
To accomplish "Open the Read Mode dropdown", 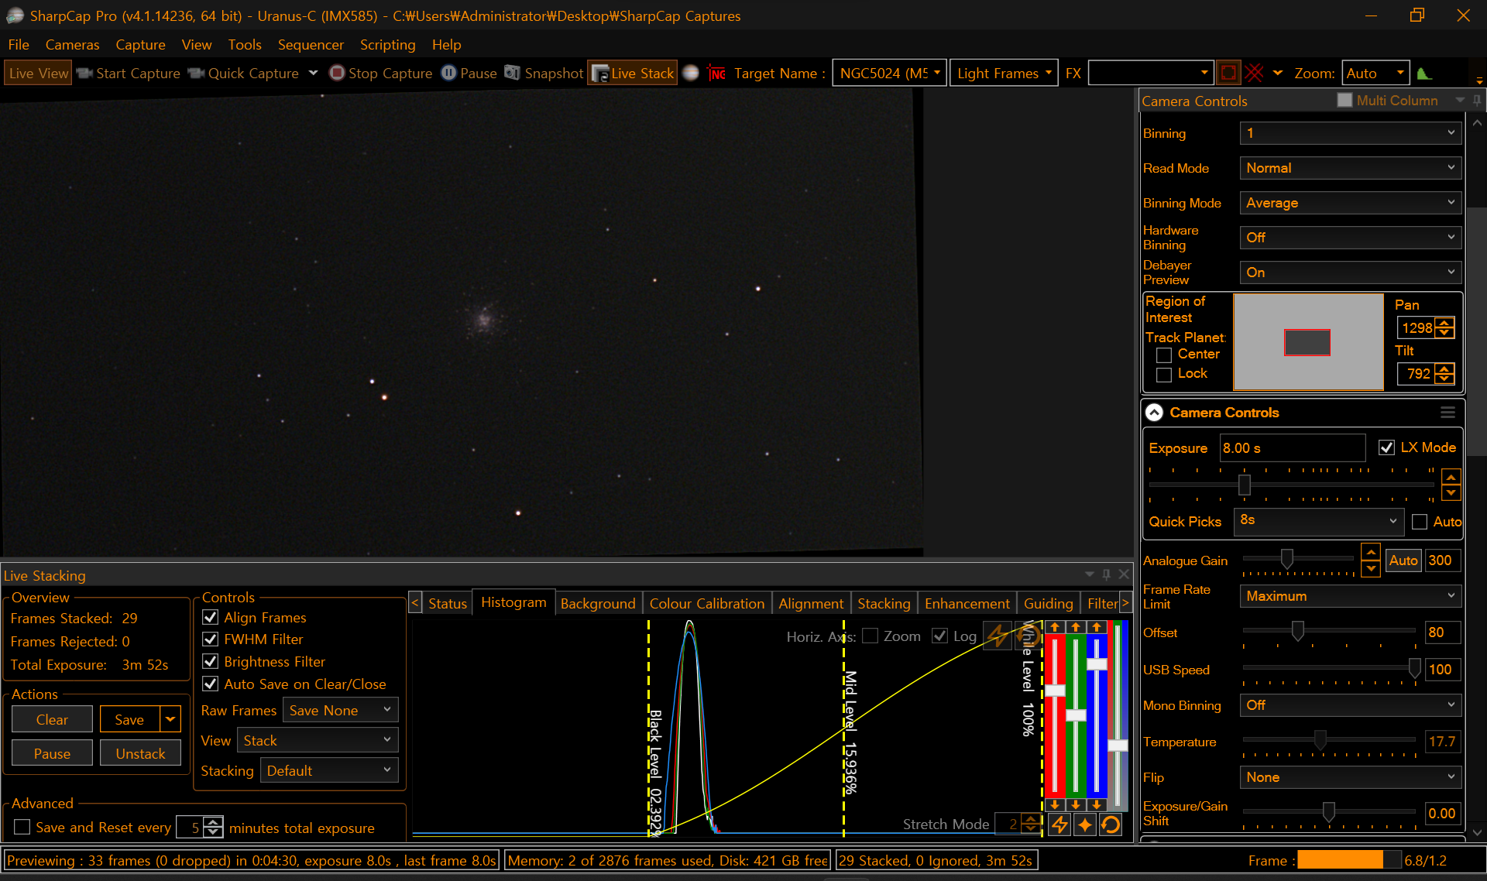I will tap(1350, 168).
